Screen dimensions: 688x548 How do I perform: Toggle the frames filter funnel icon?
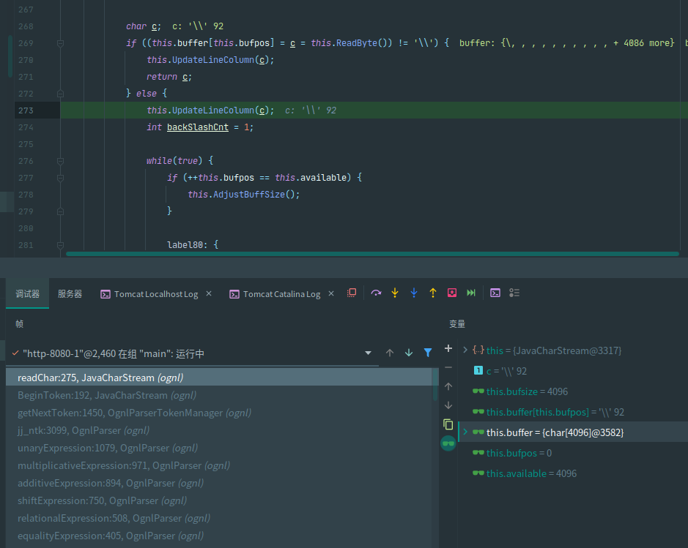[428, 353]
